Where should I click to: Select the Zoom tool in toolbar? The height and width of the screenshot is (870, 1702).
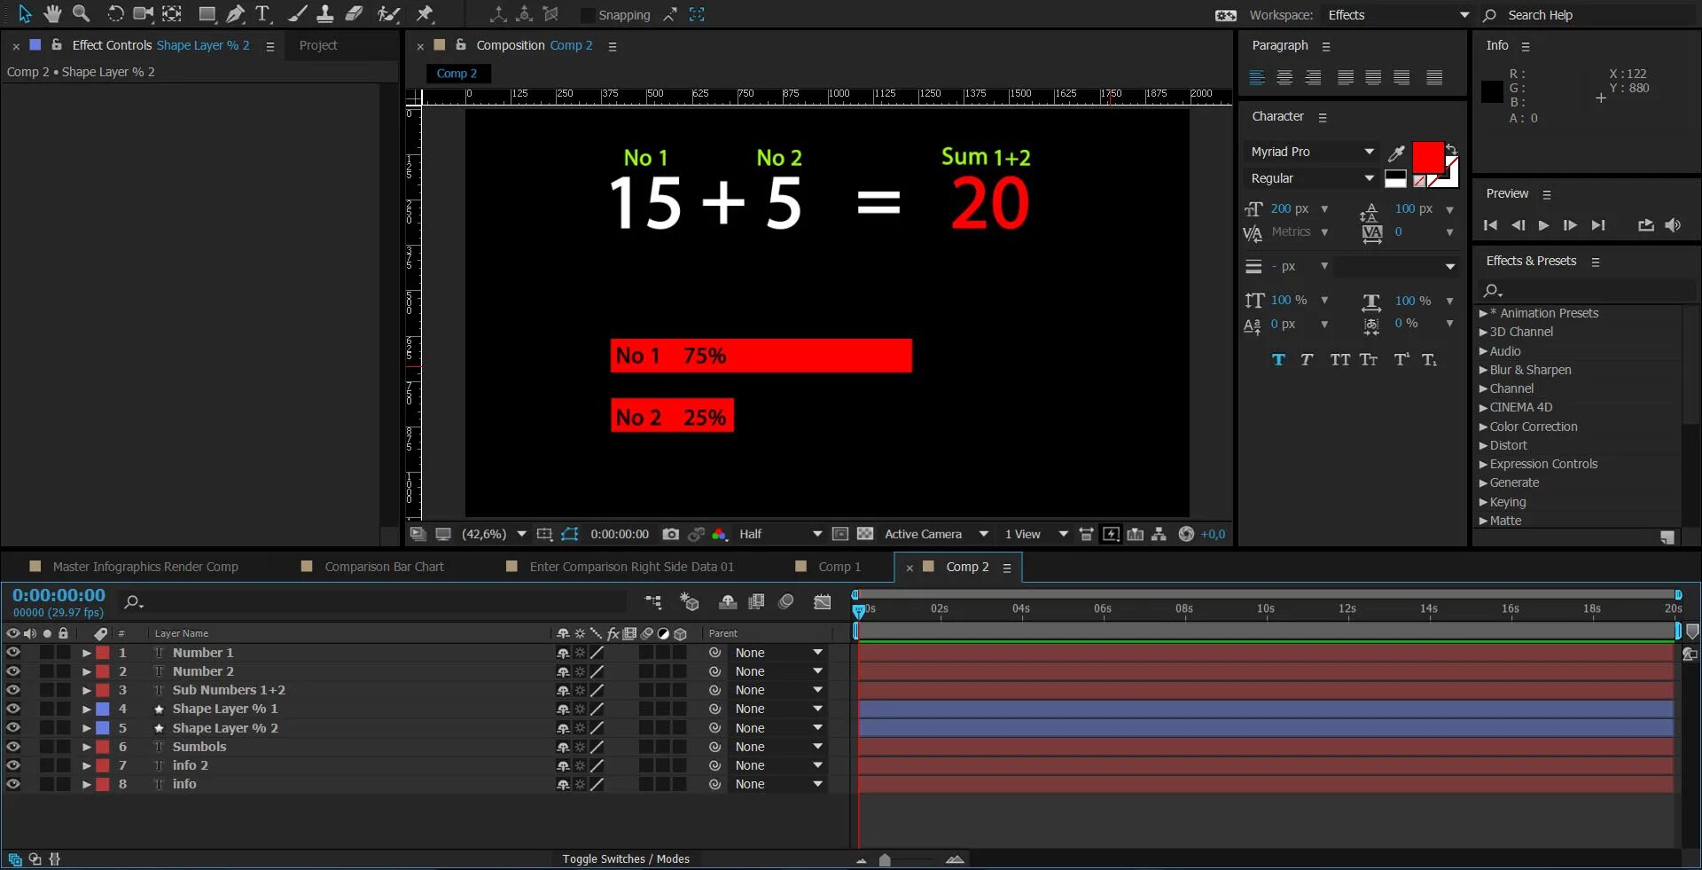(81, 13)
